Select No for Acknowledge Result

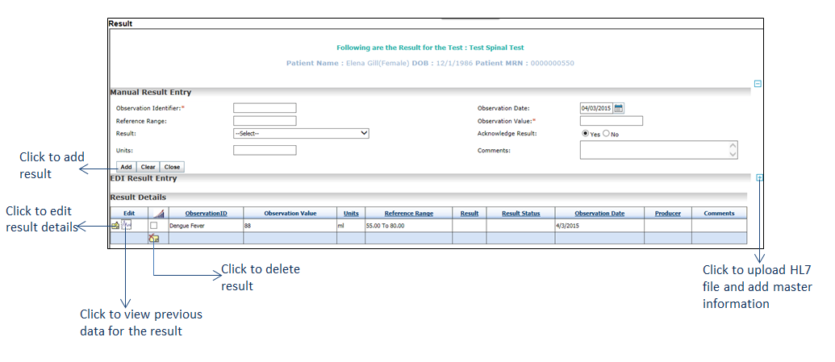[606, 134]
